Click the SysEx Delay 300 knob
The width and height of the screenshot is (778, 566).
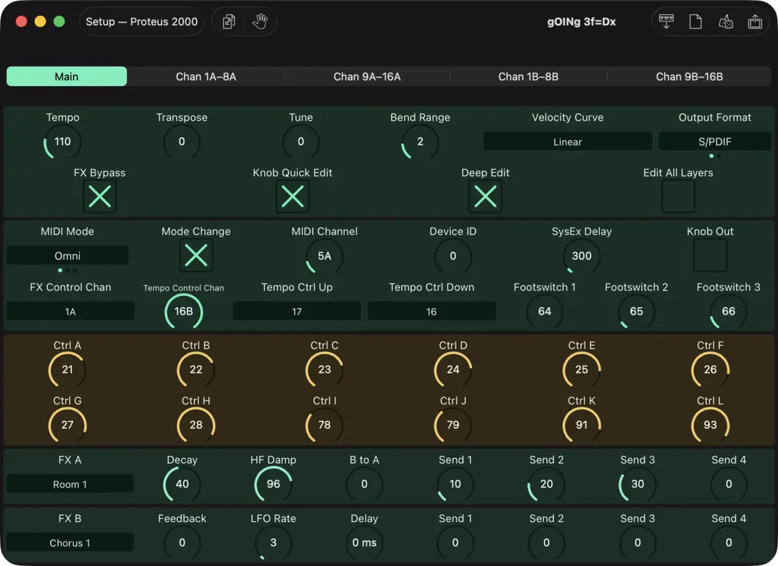(582, 256)
